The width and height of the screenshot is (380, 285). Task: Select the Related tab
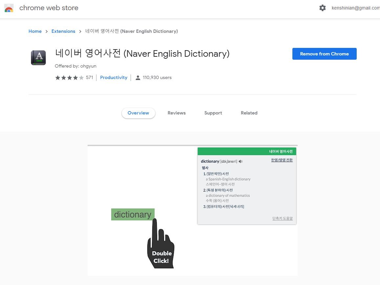point(249,113)
